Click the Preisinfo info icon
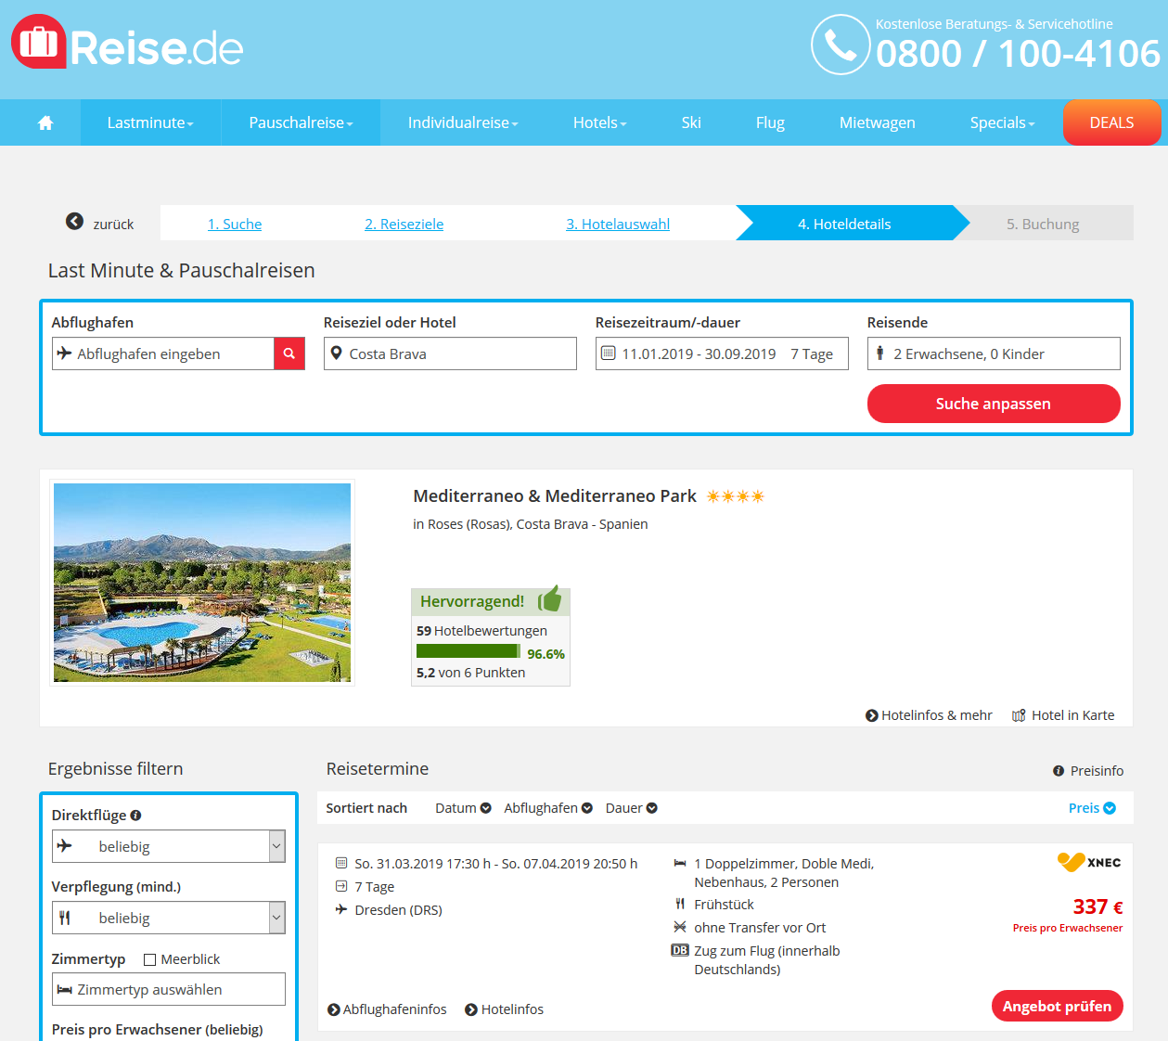Viewport: 1168px width, 1041px height. 1059,771
